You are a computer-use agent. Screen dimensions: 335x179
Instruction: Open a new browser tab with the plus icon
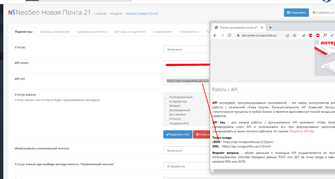coord(270,28)
